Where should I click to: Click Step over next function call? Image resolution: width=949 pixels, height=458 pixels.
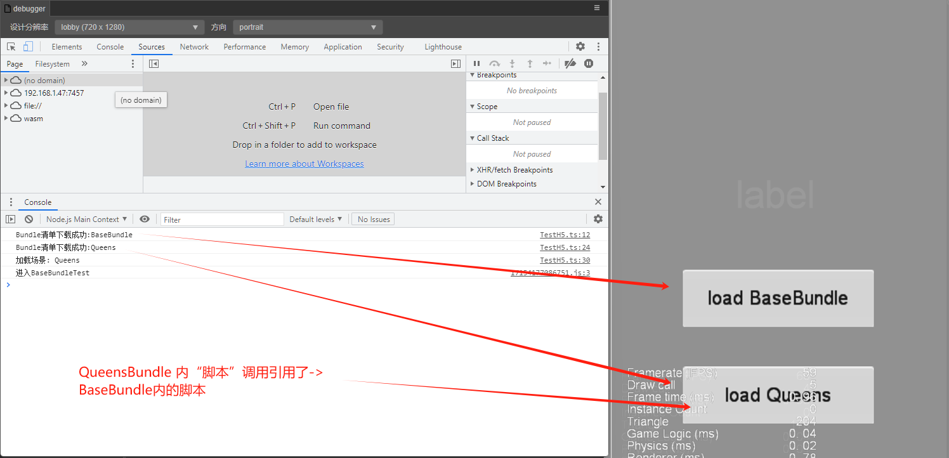tap(495, 63)
